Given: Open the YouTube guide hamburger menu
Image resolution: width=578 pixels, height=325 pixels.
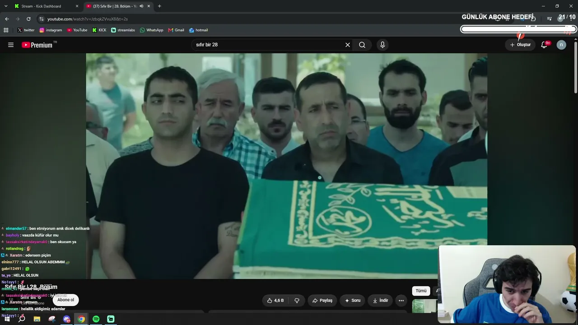Looking at the screenshot, I should click(11, 45).
